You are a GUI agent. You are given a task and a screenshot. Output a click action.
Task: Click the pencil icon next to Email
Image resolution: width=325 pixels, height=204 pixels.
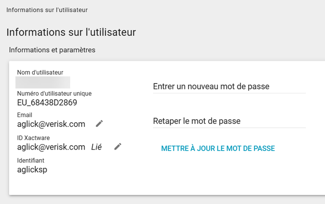(x=99, y=123)
